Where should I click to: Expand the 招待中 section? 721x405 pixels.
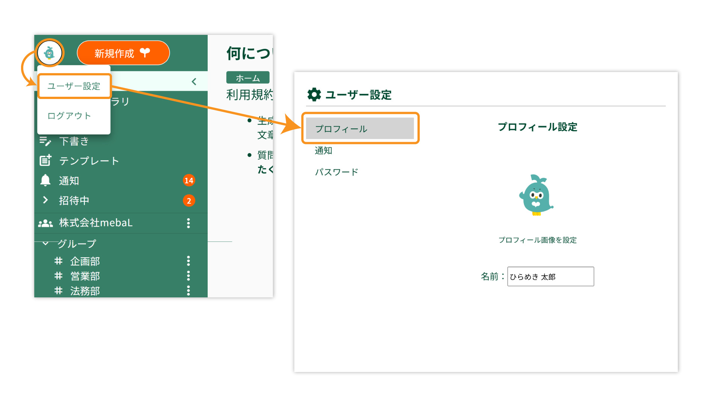click(x=45, y=200)
